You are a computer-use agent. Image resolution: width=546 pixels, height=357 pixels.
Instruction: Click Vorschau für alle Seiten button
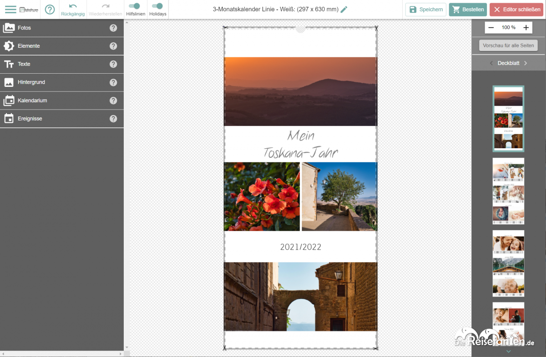tap(508, 45)
